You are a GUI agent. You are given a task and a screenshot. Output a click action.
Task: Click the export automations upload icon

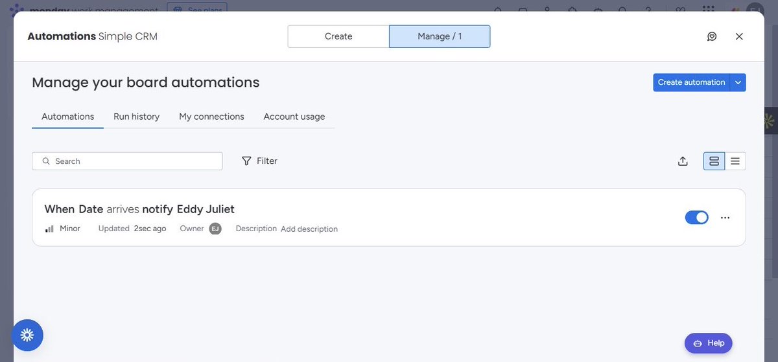tap(683, 161)
